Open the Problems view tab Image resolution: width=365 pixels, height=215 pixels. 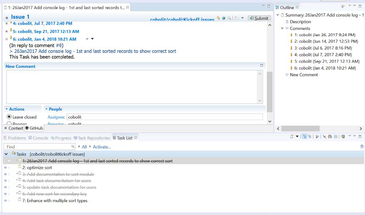click(15, 138)
